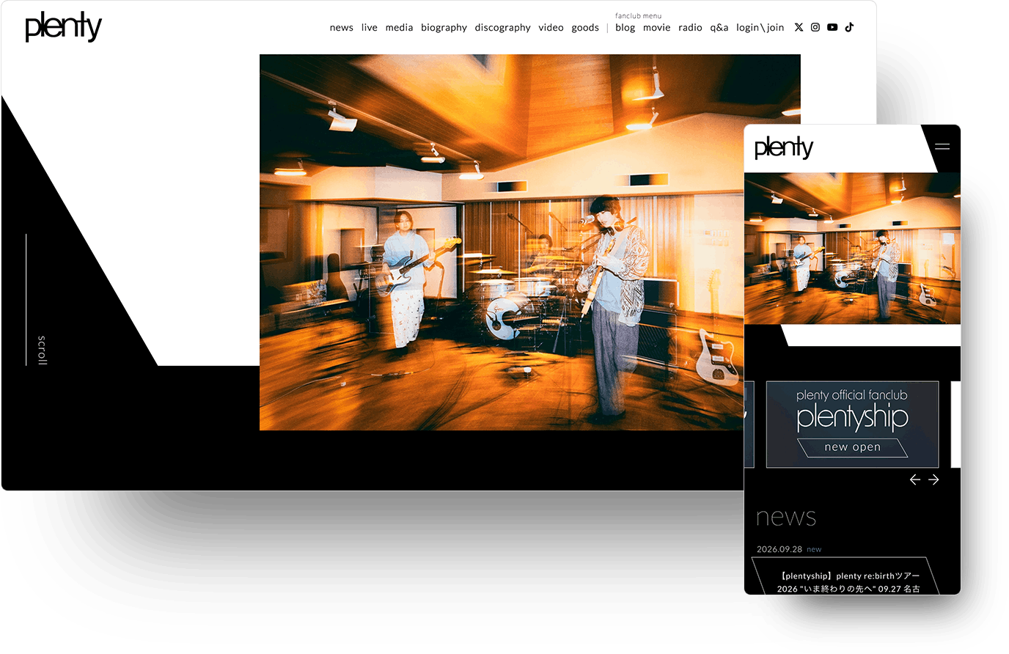Click the band photo in mobile view

point(852,249)
